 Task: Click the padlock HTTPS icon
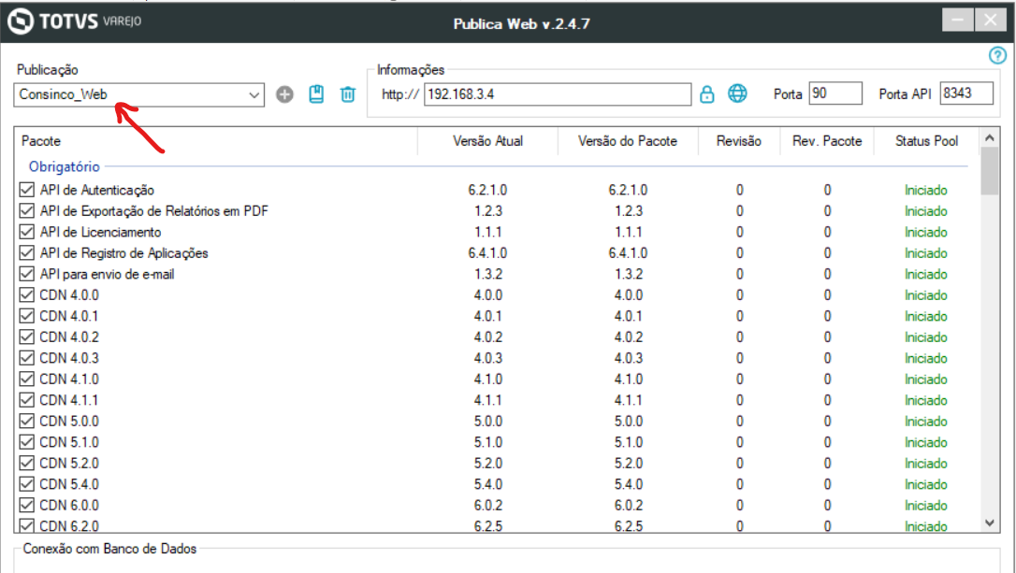pos(707,94)
